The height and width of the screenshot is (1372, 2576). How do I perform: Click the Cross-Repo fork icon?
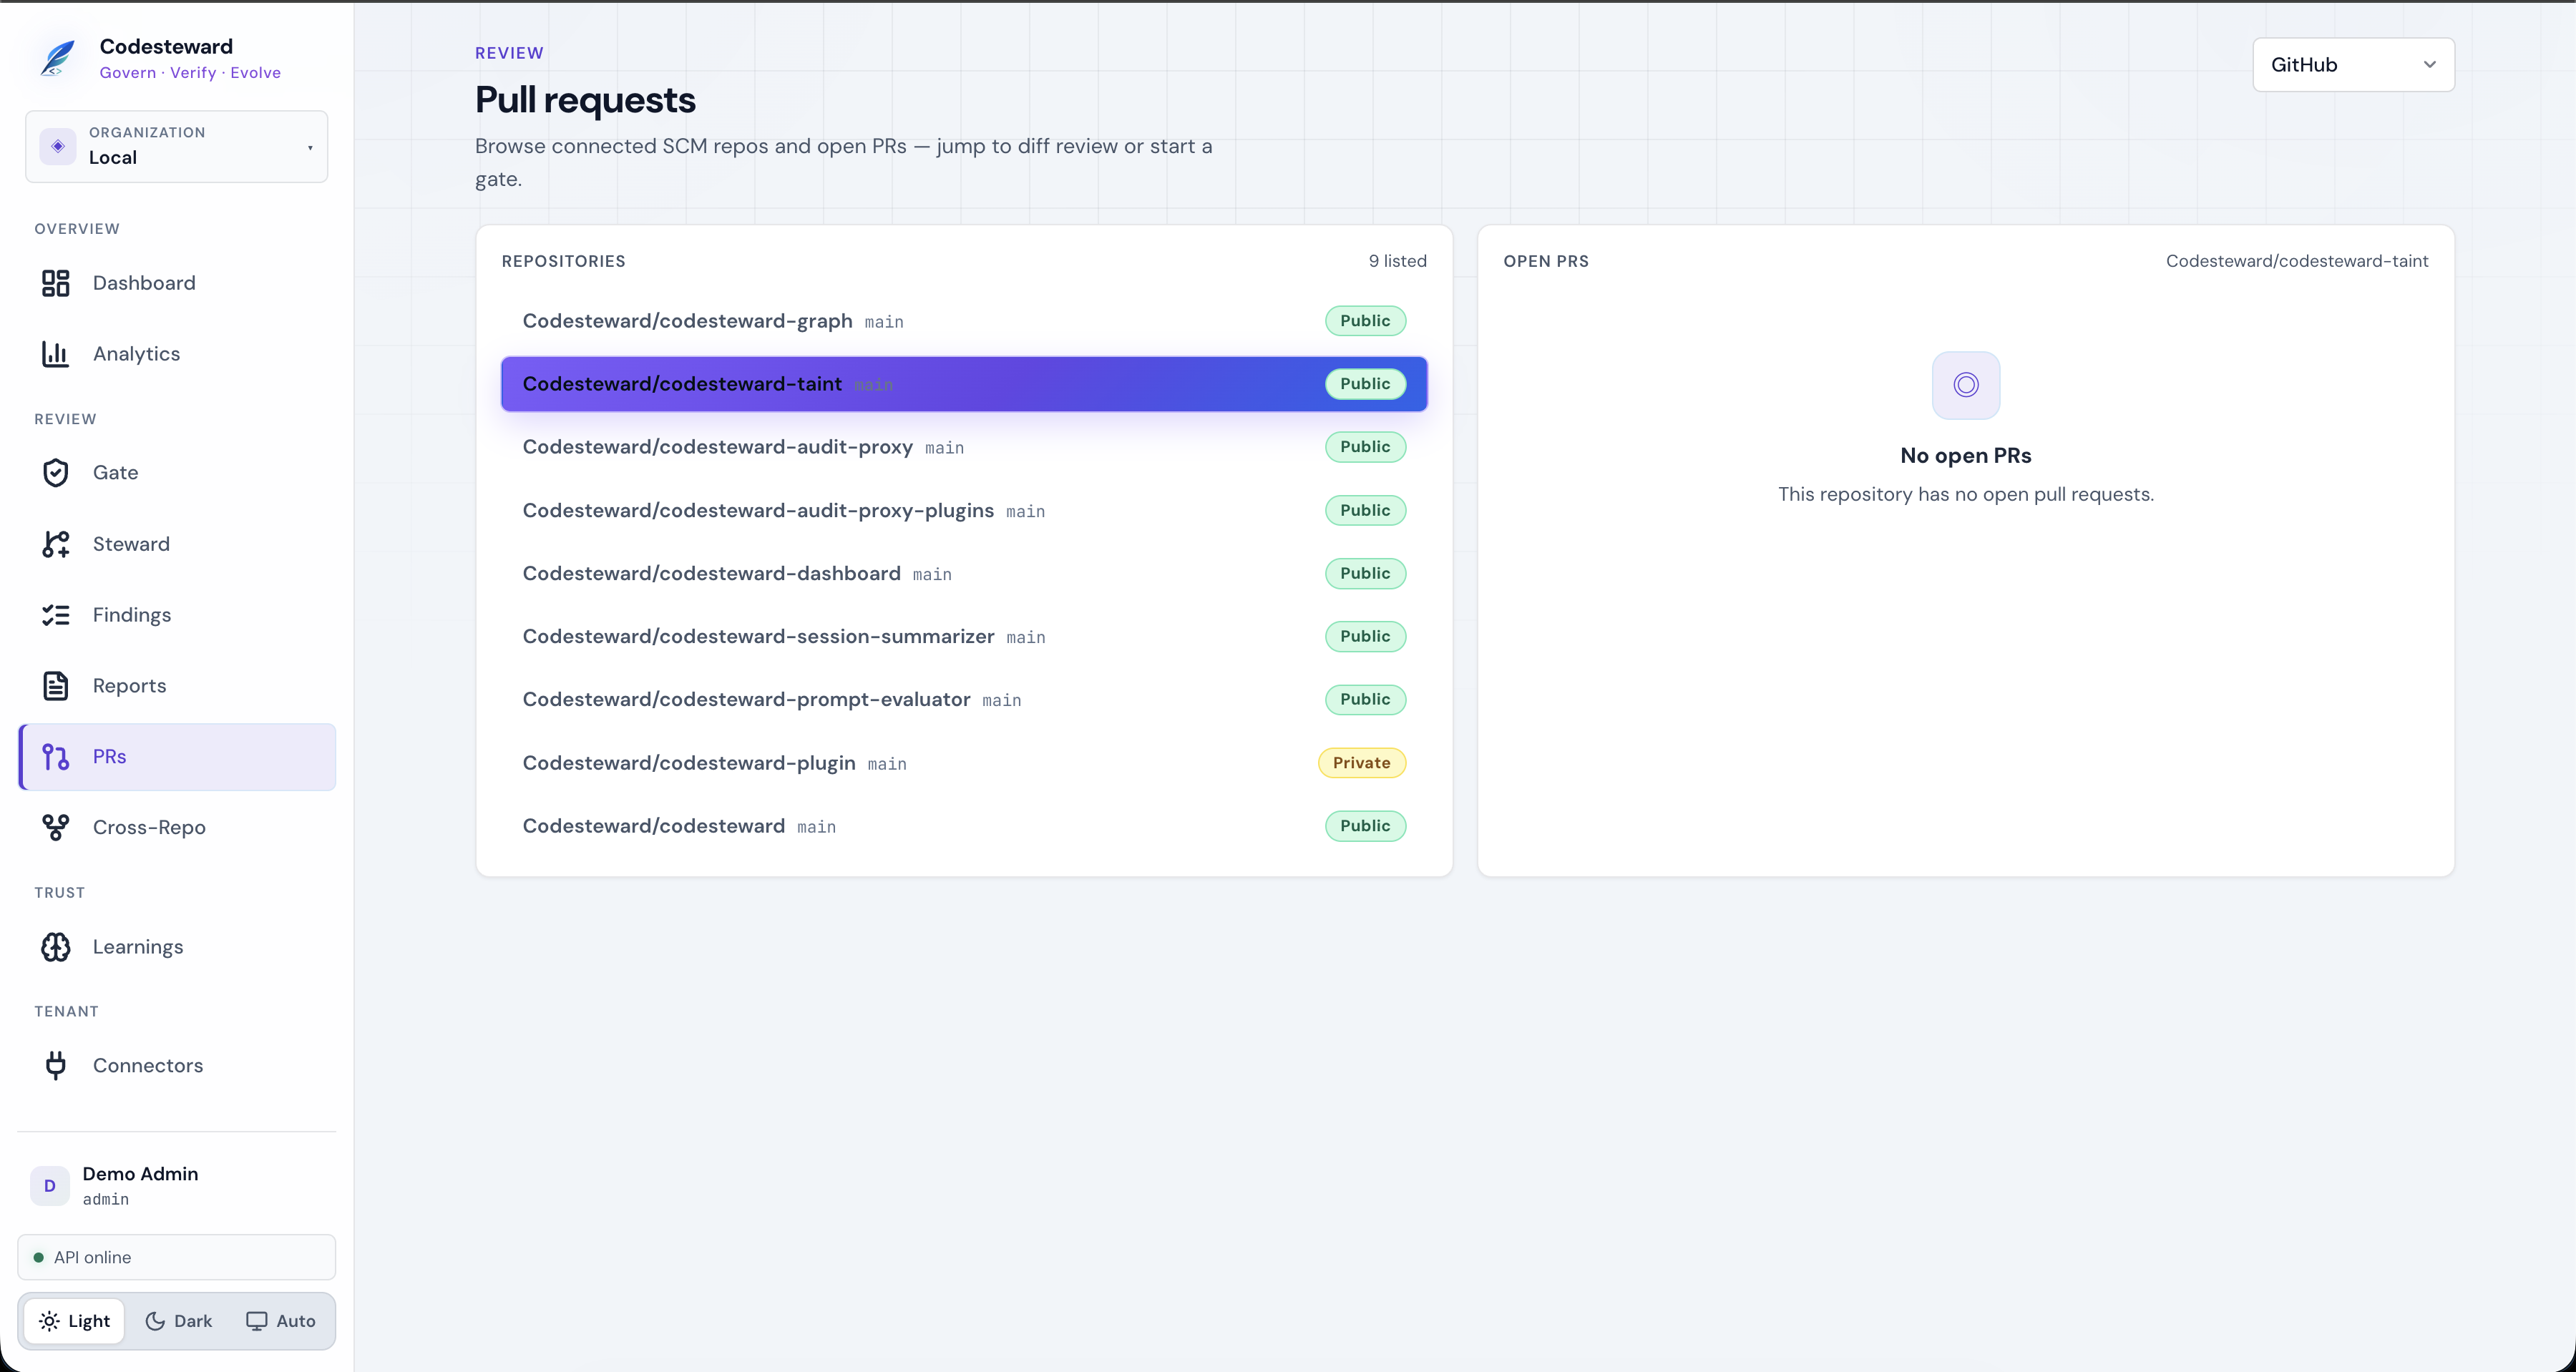(56, 828)
